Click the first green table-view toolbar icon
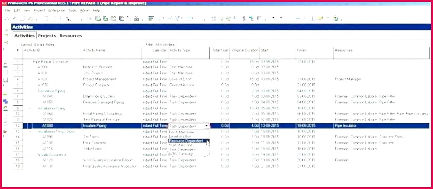The width and height of the screenshot is (433, 189). 98,19
